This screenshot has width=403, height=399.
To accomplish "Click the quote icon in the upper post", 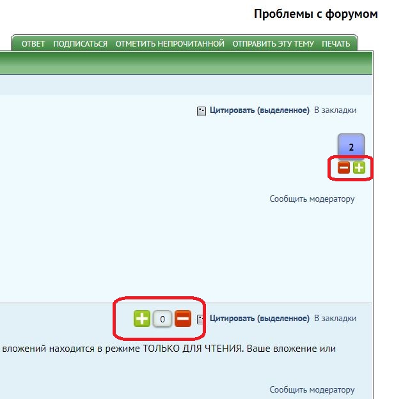I will (x=201, y=110).
